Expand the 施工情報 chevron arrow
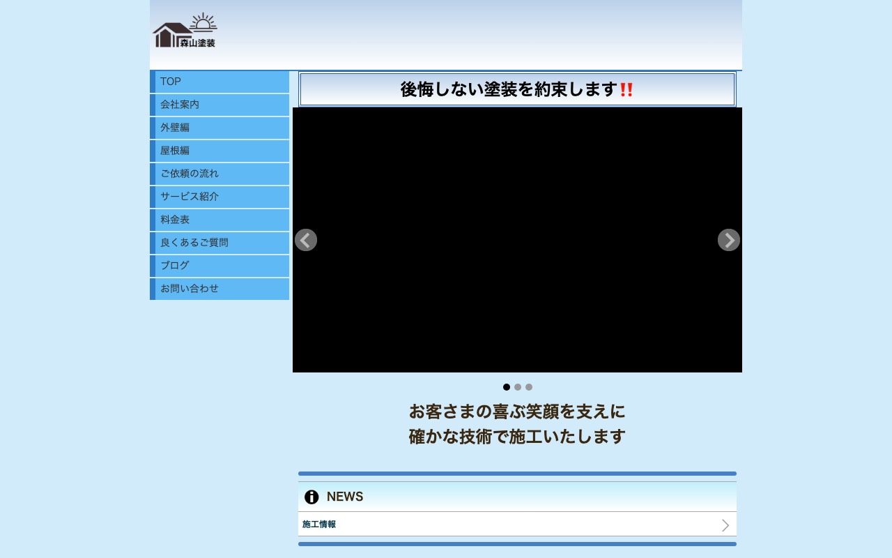The height and width of the screenshot is (558, 892). pyautogui.click(x=725, y=525)
